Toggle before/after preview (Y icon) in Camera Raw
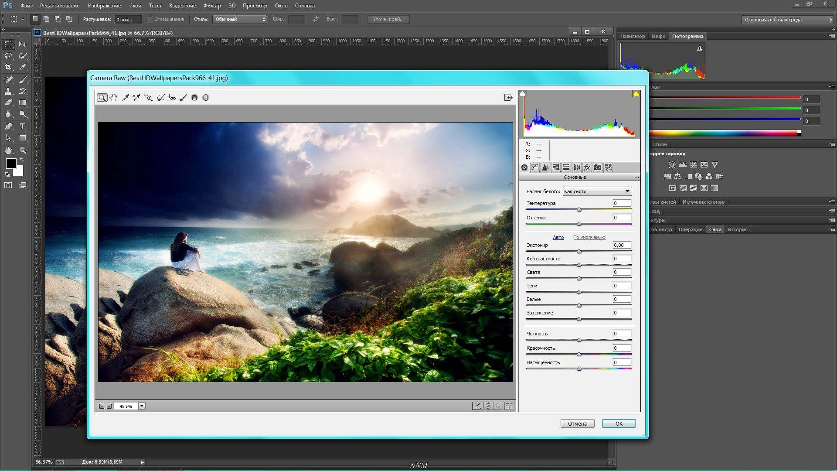This screenshot has height=471, width=837. 477,406
